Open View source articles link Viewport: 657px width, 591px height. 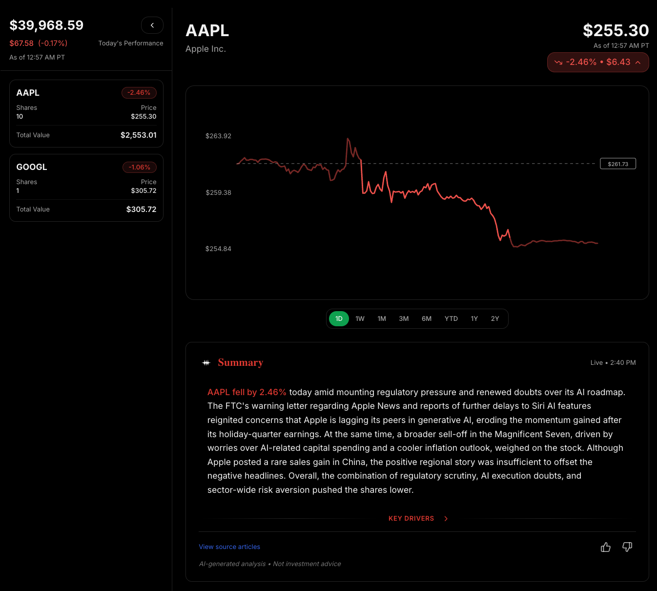tap(229, 547)
